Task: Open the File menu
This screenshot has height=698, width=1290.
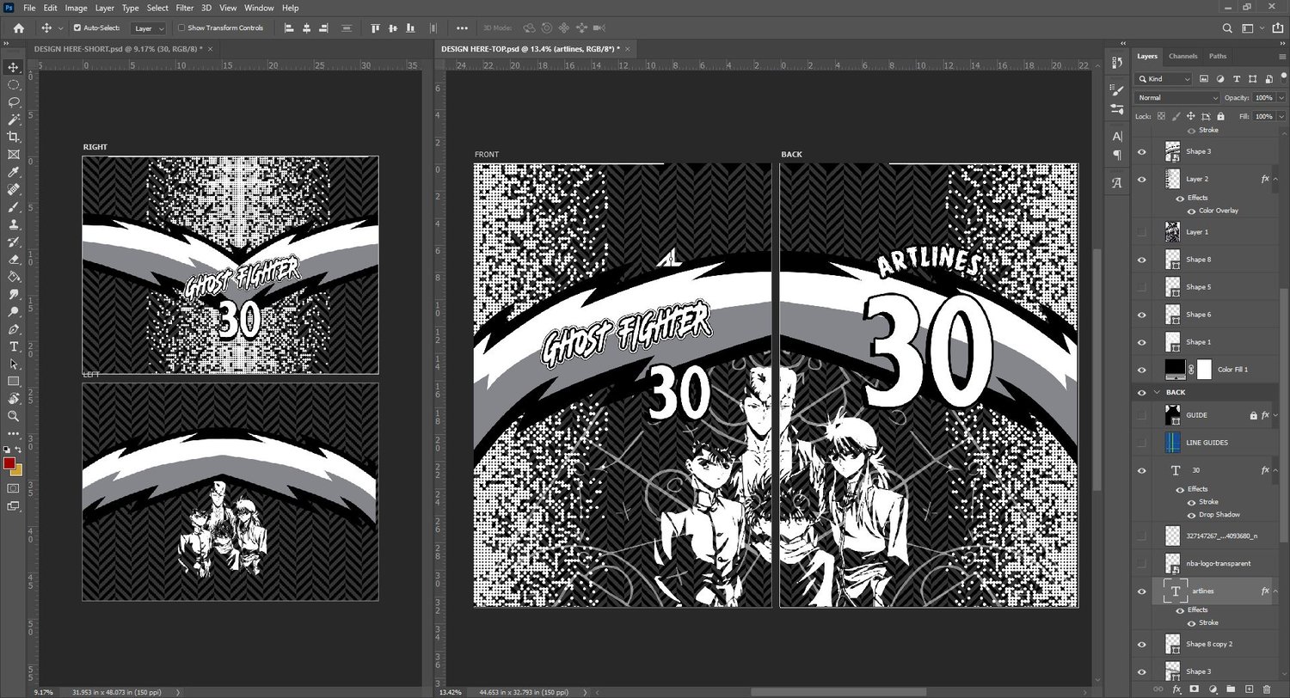Action: tap(30, 8)
